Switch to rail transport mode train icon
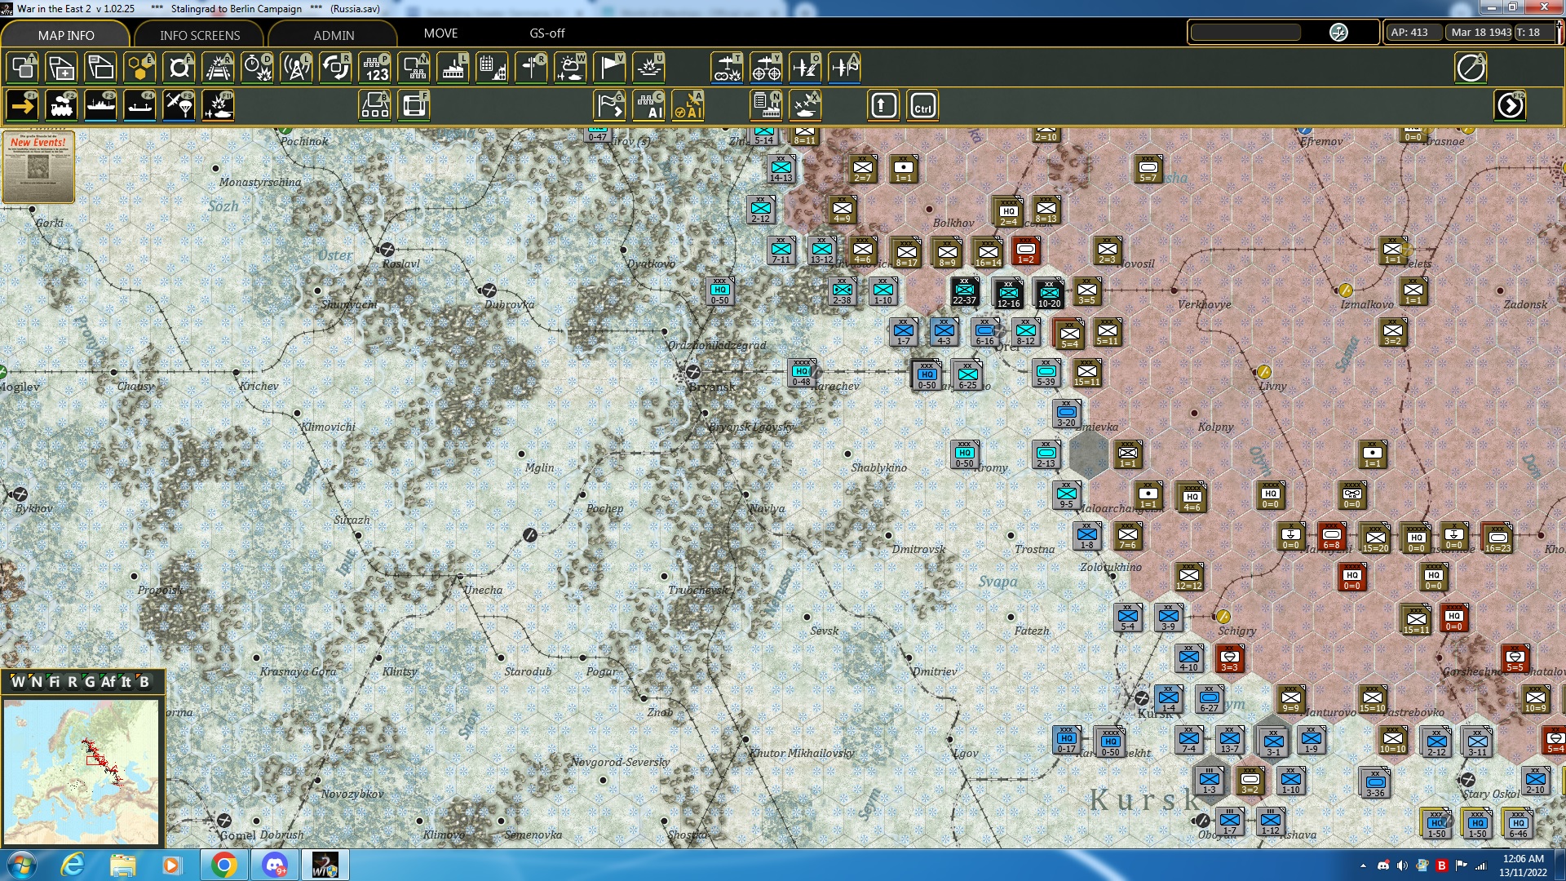 click(62, 105)
